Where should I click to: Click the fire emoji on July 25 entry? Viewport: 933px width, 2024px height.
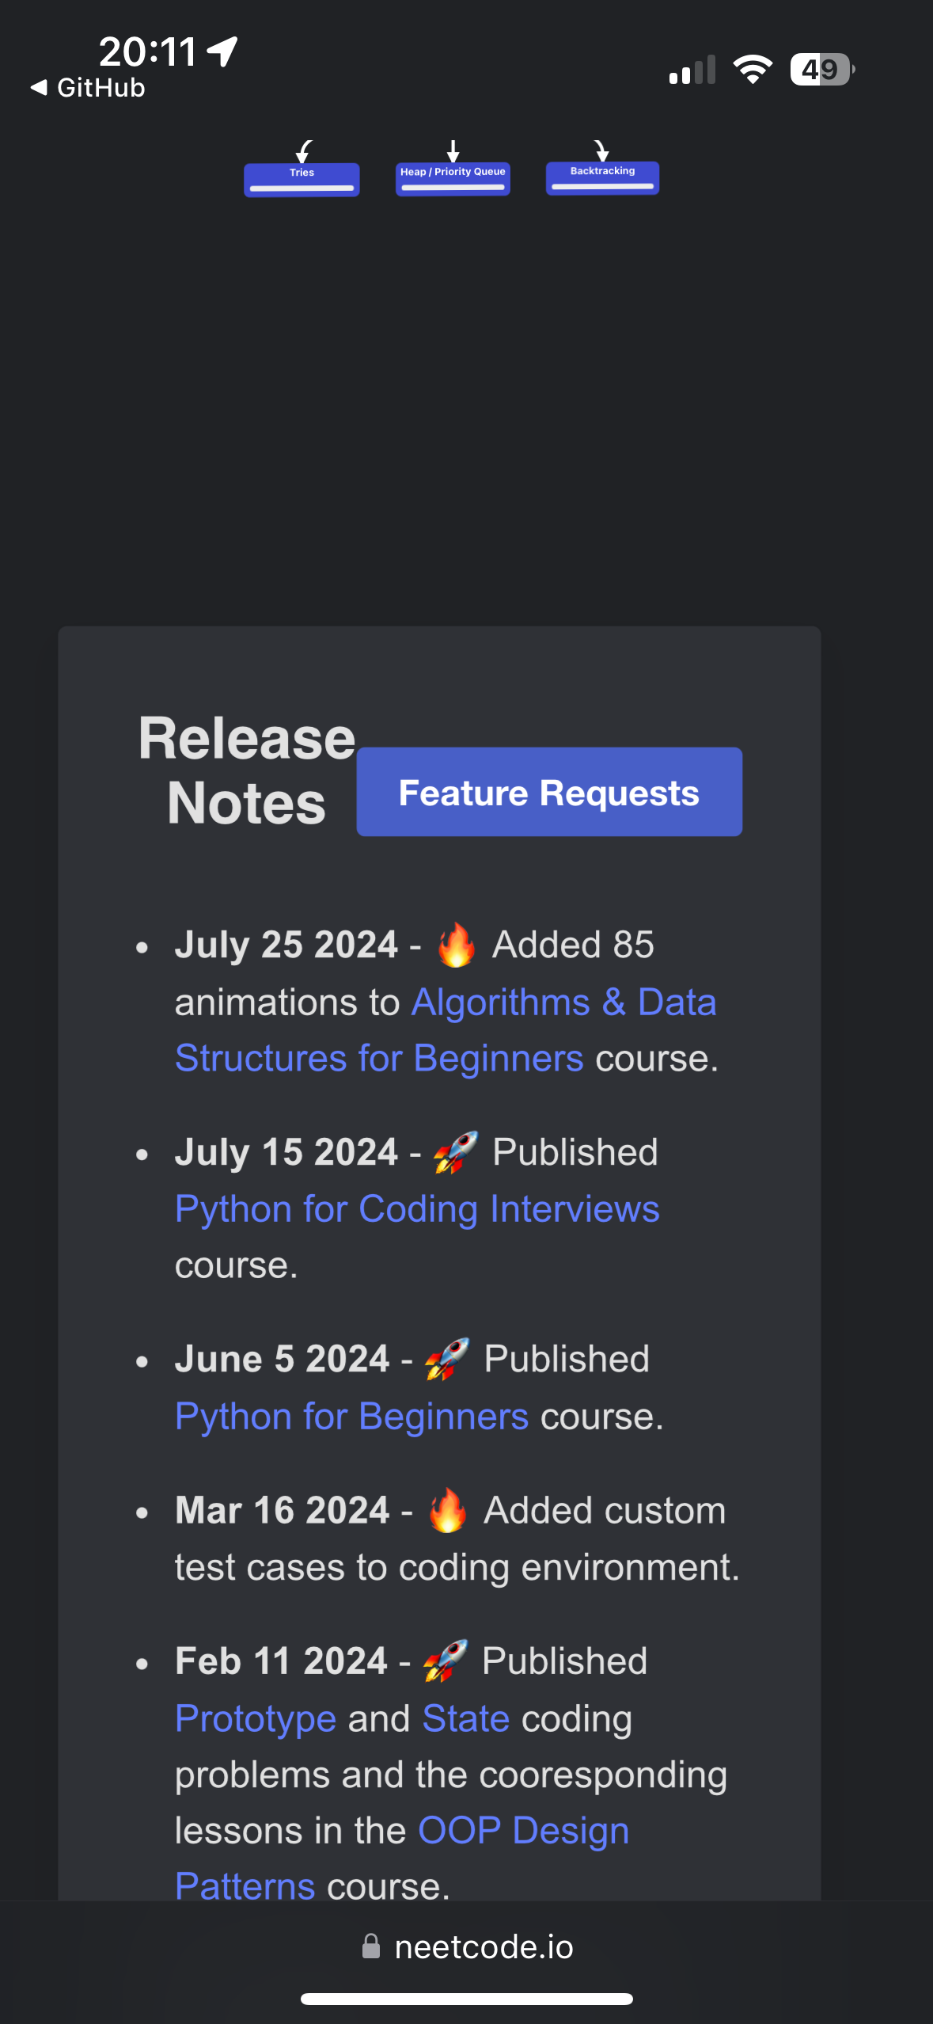click(x=457, y=945)
